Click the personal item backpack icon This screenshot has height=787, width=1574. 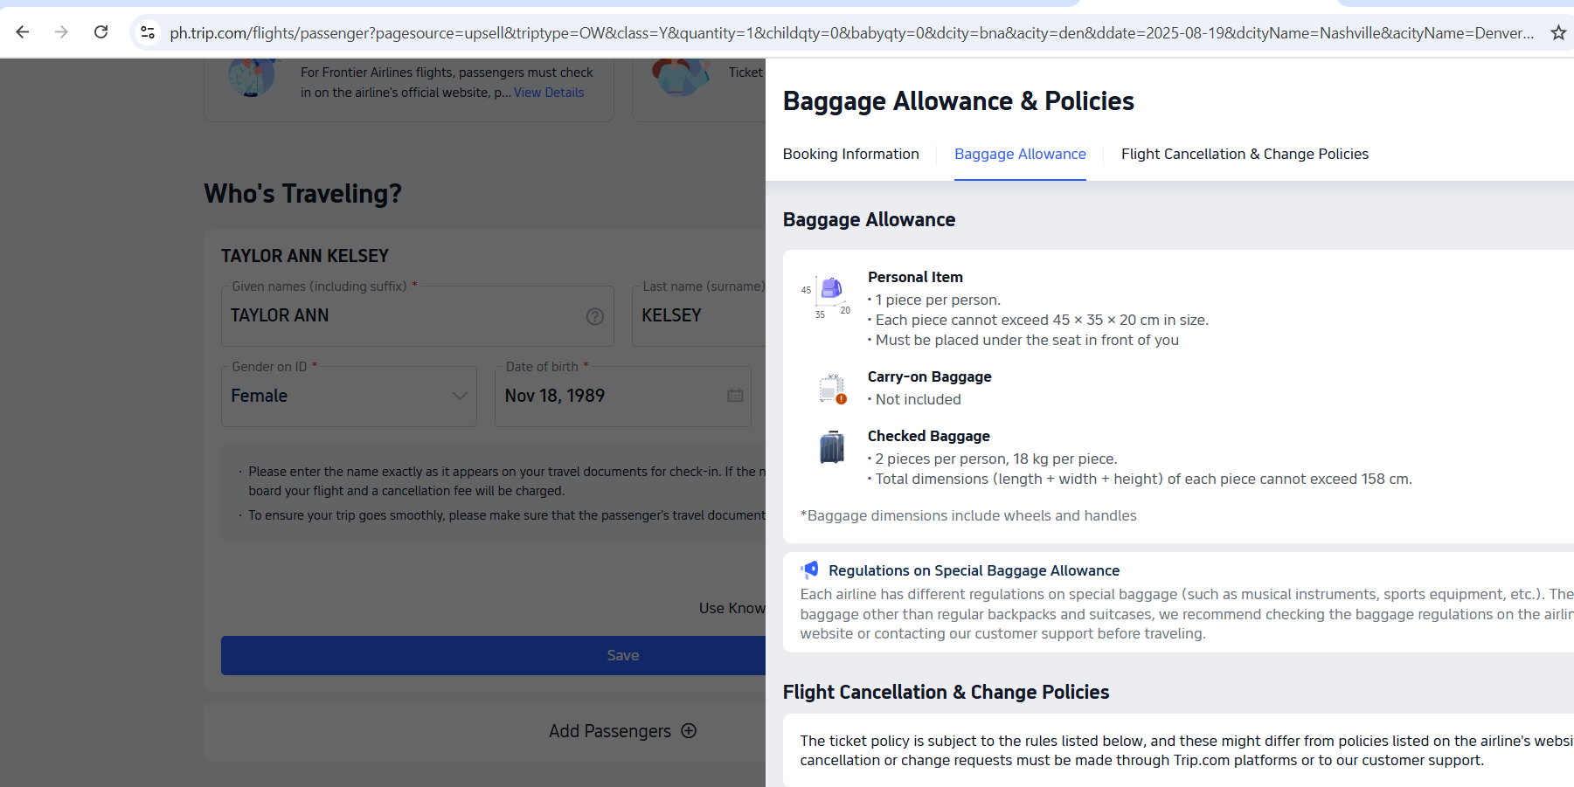coord(831,288)
